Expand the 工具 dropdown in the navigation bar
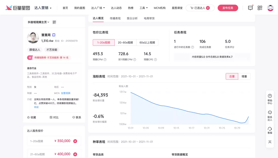This screenshot has width=278, height=158. [x=144, y=8]
